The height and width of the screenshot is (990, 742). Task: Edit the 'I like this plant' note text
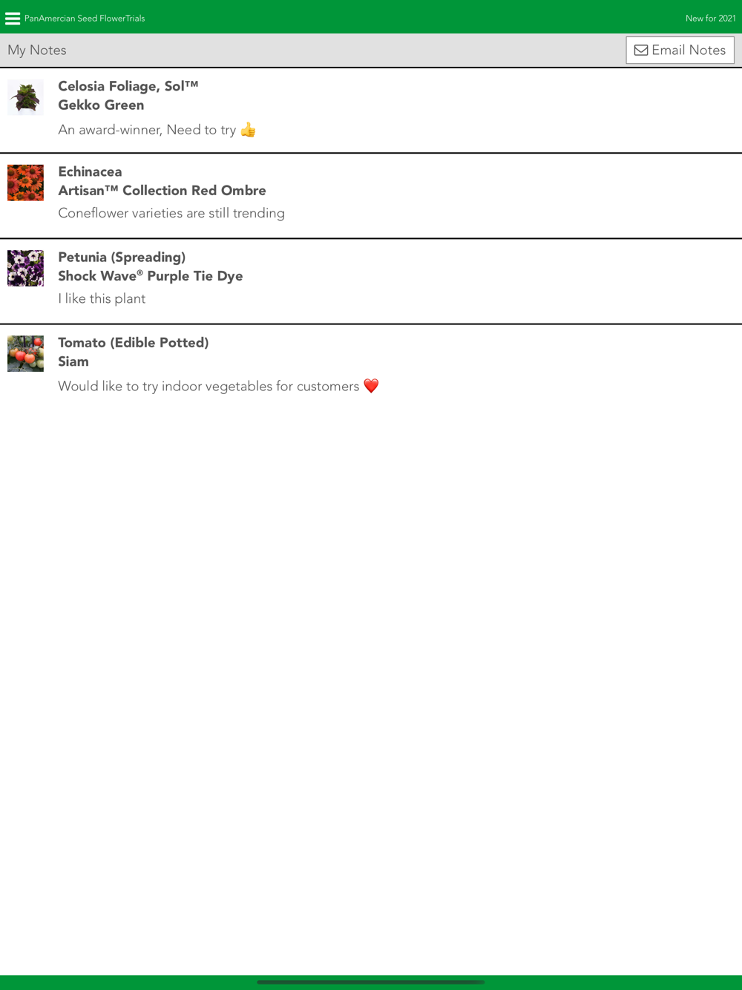point(102,298)
